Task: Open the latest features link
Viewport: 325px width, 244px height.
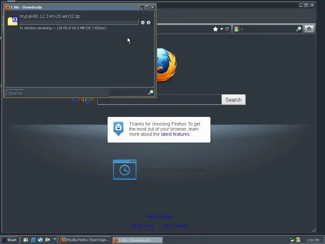Action: tap(175, 134)
